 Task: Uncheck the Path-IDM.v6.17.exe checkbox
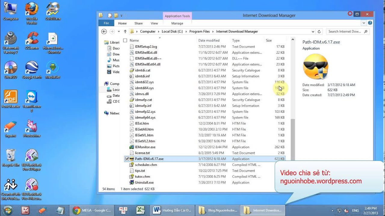(x=127, y=159)
